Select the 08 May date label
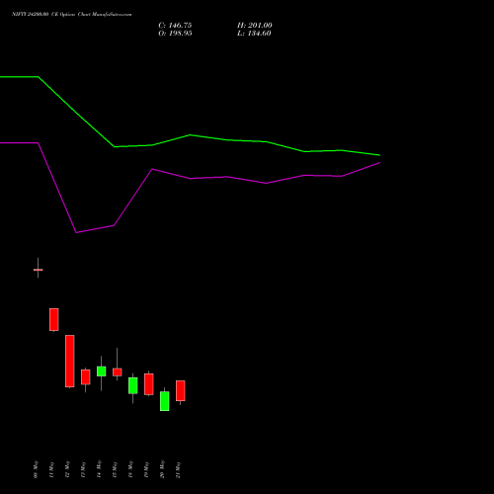The height and width of the screenshot is (494, 494). click(36, 469)
